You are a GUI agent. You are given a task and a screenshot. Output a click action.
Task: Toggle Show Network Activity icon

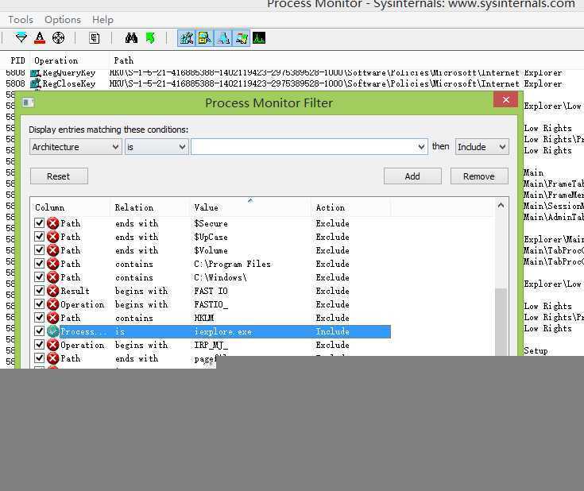[x=223, y=38]
